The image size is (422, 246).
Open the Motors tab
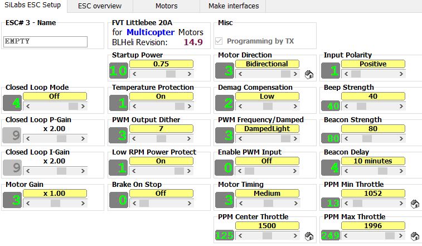(167, 6)
